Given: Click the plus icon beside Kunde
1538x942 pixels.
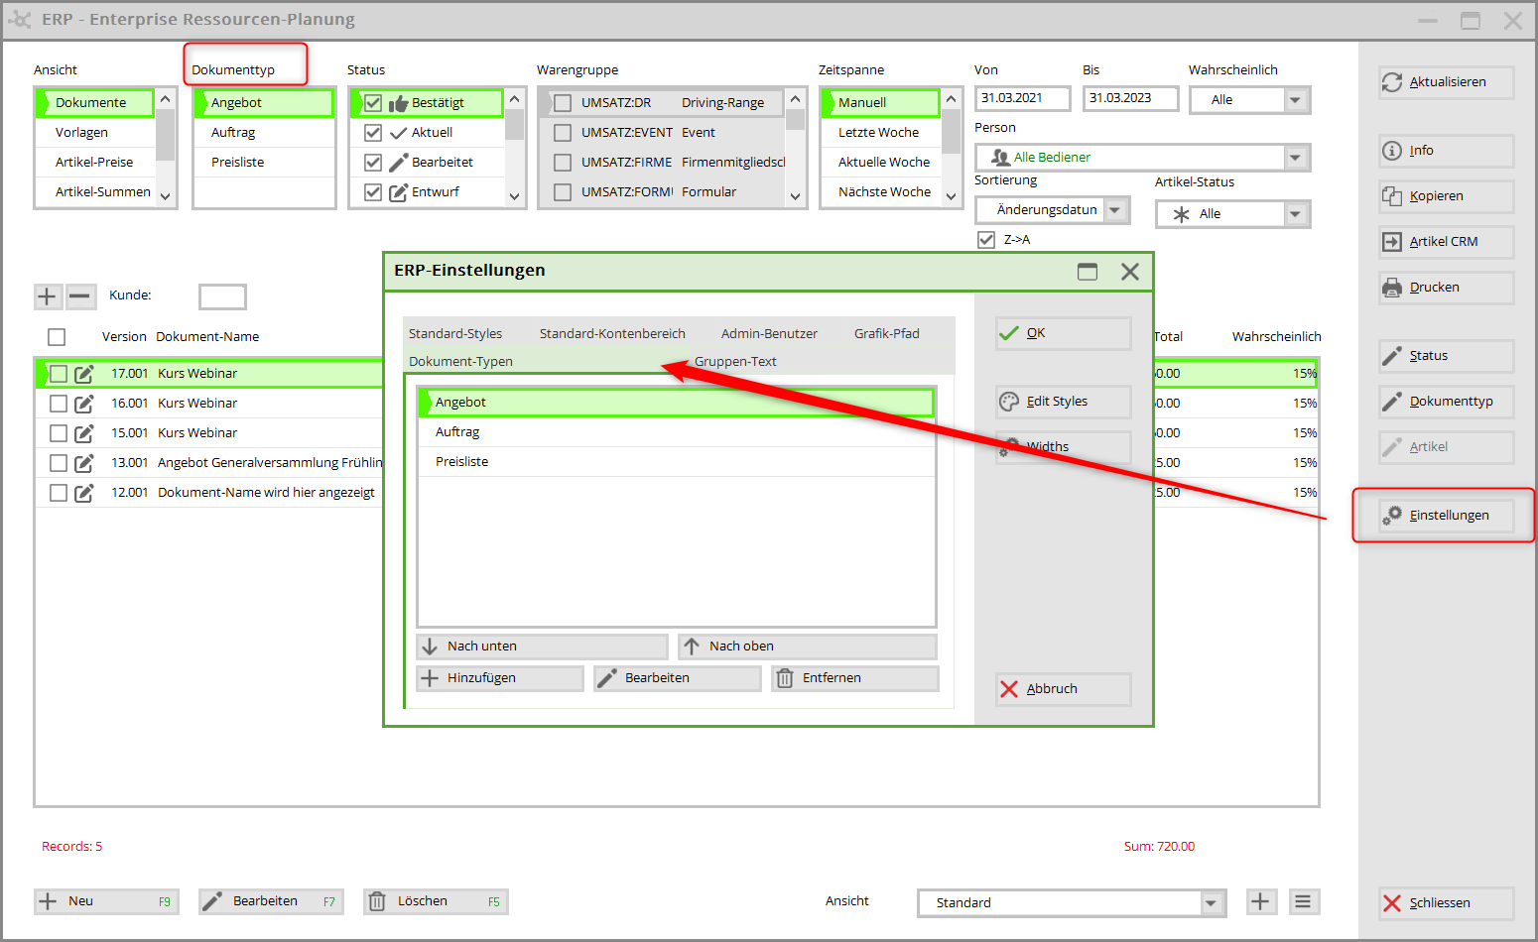Looking at the screenshot, I should [47, 296].
